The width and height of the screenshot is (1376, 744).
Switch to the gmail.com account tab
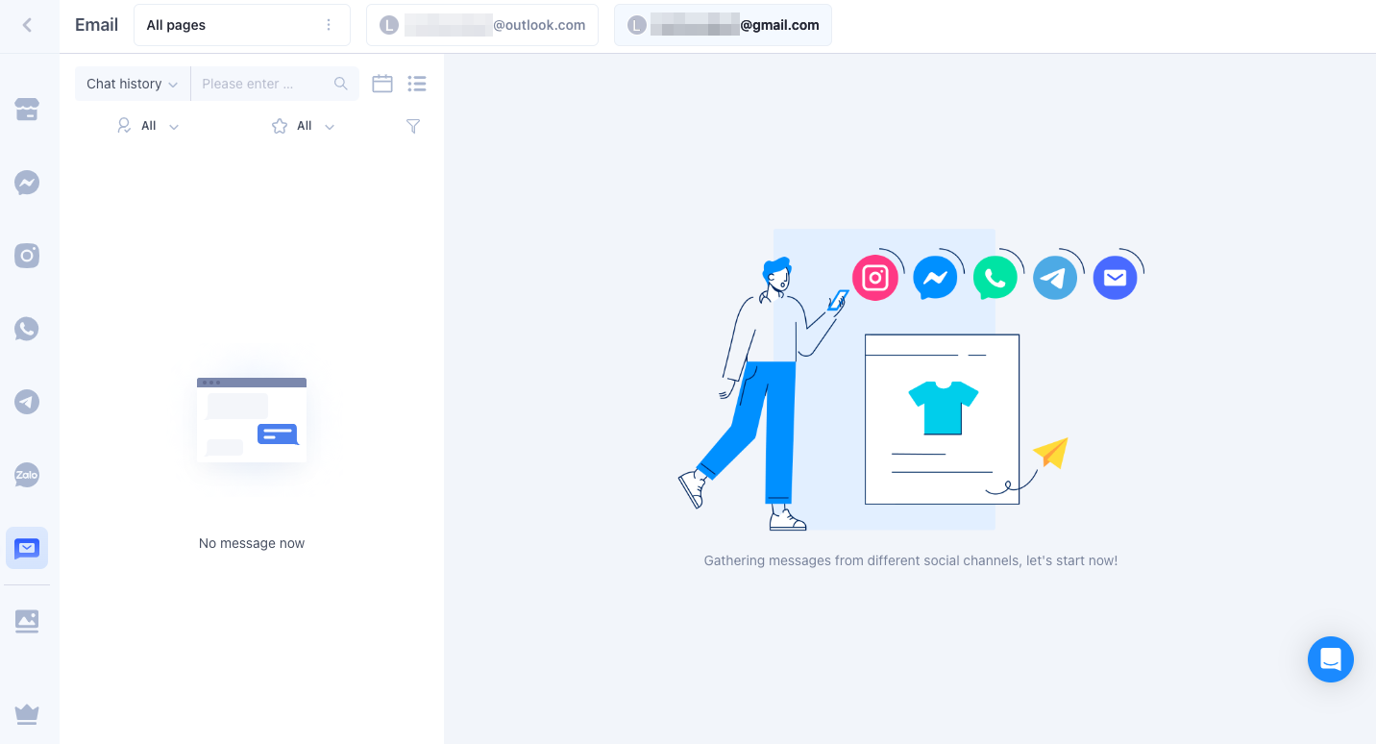[723, 25]
